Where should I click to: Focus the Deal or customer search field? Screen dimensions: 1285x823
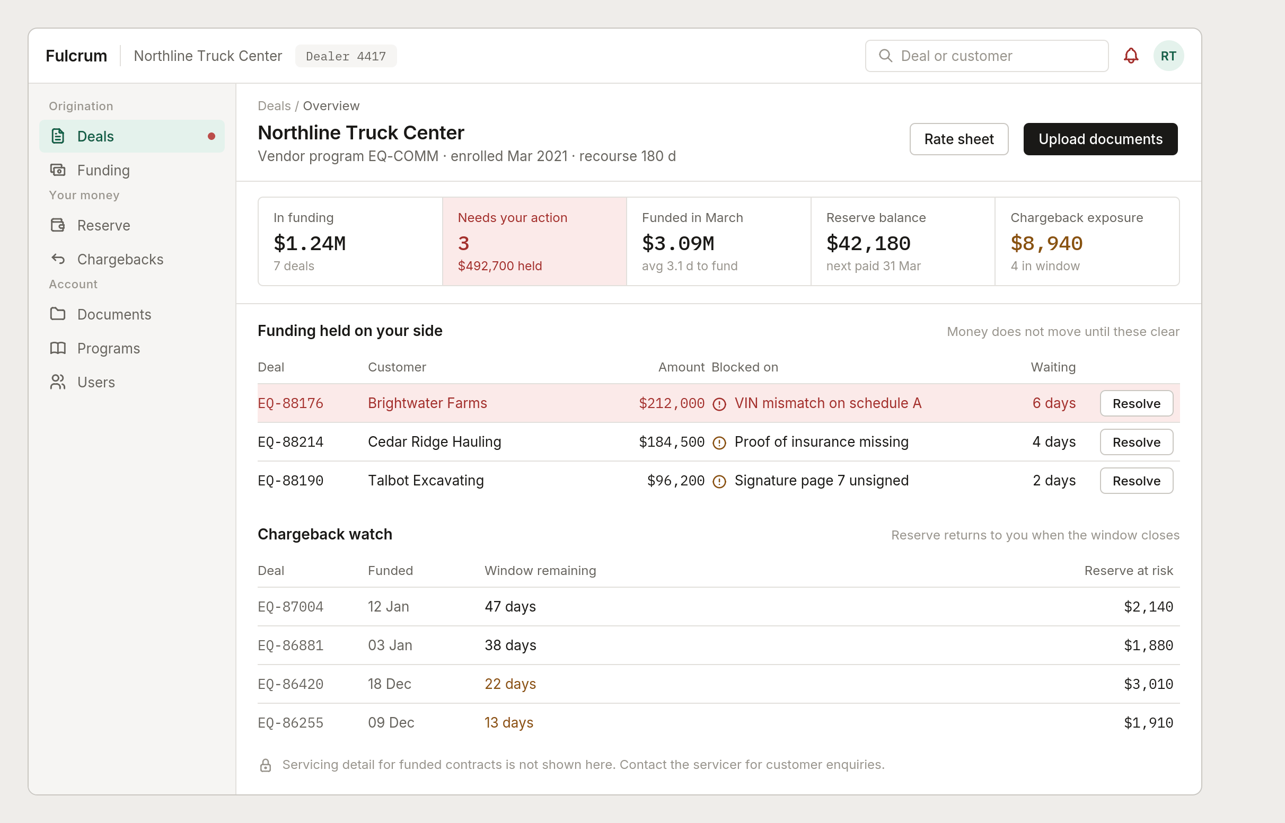tap(987, 56)
